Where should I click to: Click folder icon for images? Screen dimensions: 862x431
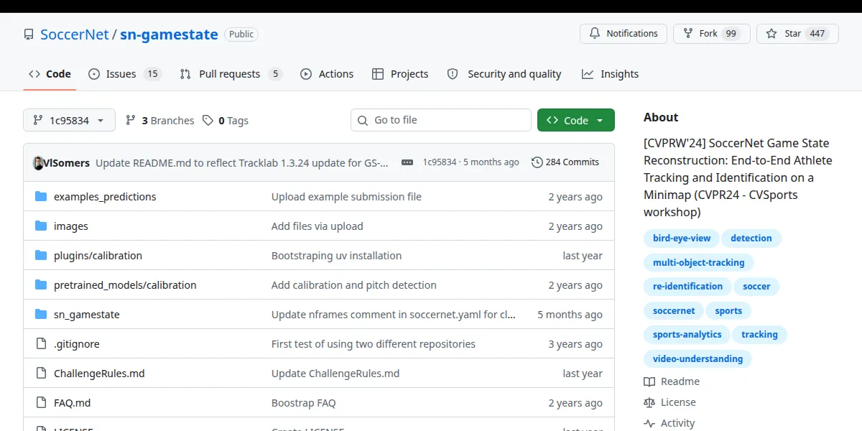tap(41, 226)
